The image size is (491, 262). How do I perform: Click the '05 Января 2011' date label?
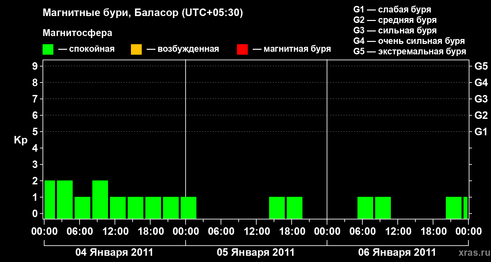[x=256, y=253]
